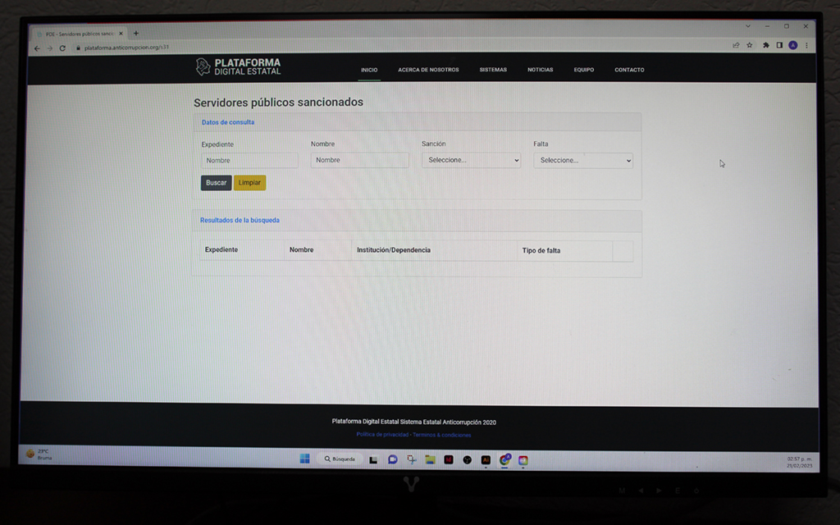Focus the Expediente input field
Image resolution: width=840 pixels, height=525 pixels.
click(x=249, y=161)
